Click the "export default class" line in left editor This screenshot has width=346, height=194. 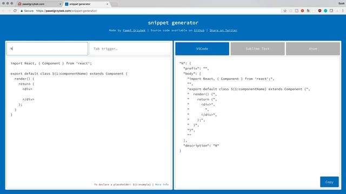(69, 74)
